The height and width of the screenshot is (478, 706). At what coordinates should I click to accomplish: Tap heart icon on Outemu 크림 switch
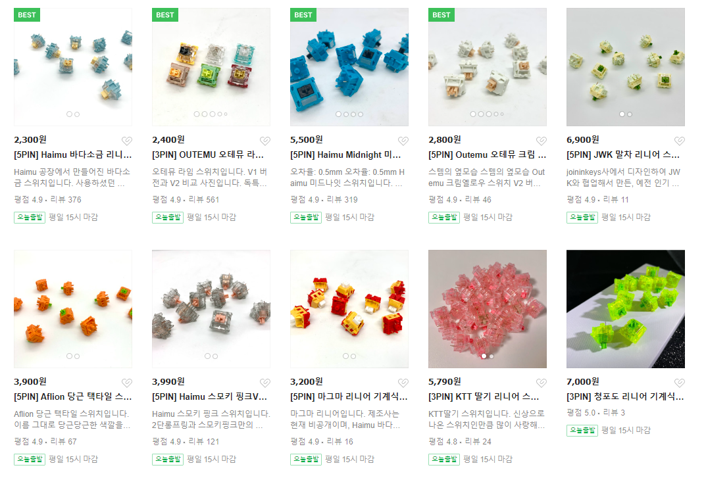pos(542,141)
